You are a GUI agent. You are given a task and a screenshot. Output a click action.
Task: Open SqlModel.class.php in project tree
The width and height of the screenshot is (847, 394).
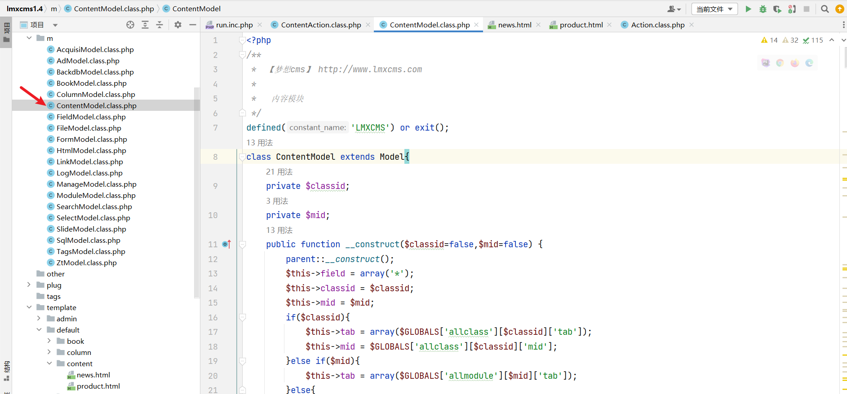click(x=89, y=240)
